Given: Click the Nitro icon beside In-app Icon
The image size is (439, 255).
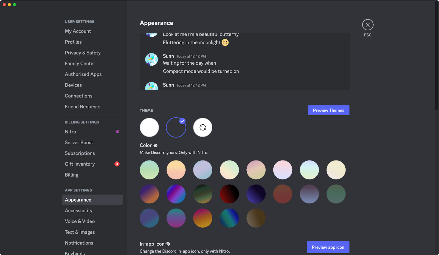Looking at the screenshot, I should [168, 244].
